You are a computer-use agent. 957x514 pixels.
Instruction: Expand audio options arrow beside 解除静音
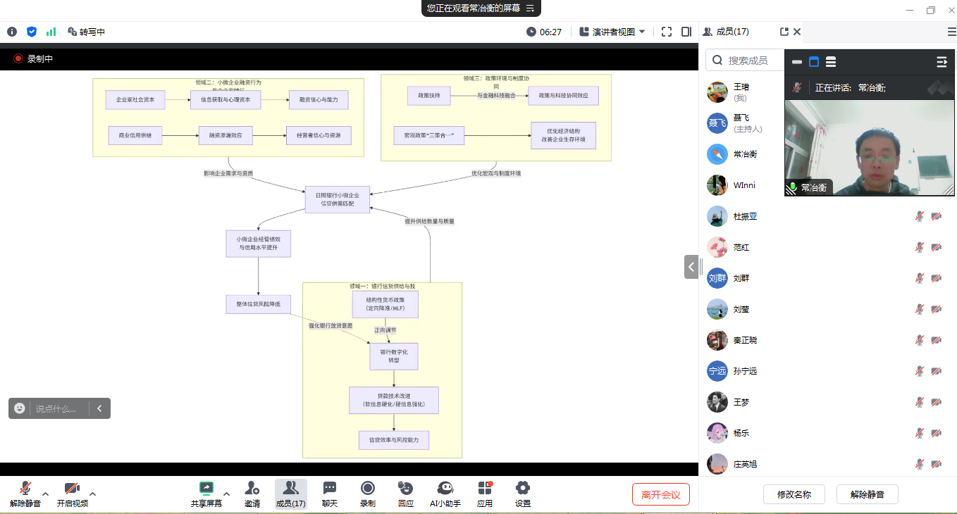[46, 493]
